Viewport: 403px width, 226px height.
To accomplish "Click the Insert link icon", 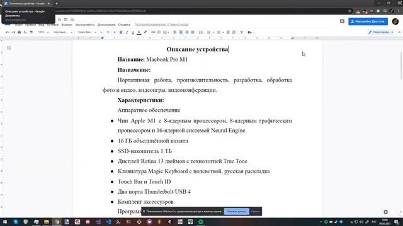I will (x=153, y=32).
